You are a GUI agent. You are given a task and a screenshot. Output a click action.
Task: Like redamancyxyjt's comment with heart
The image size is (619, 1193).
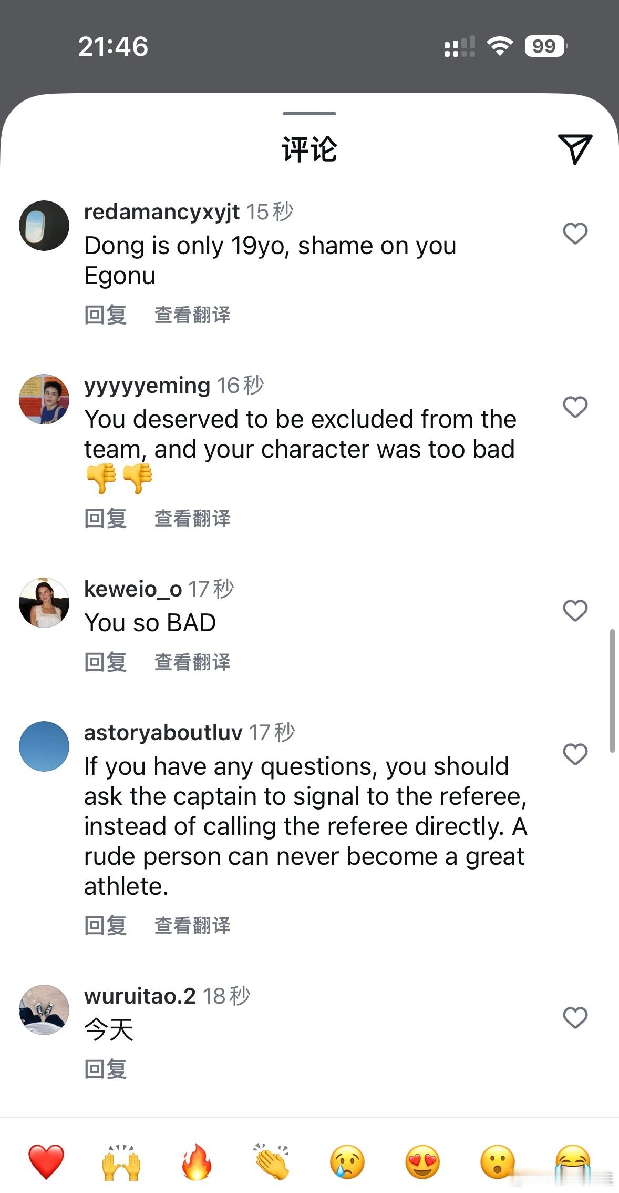[575, 233]
